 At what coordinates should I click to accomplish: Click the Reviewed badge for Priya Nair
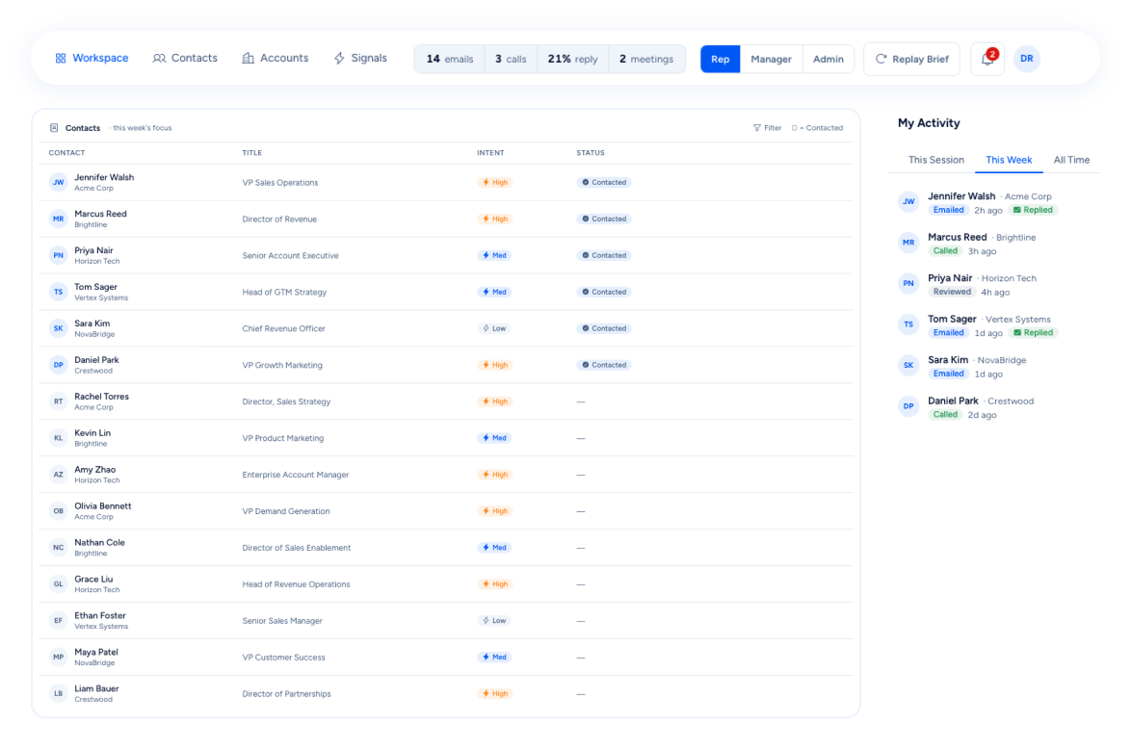(x=952, y=292)
